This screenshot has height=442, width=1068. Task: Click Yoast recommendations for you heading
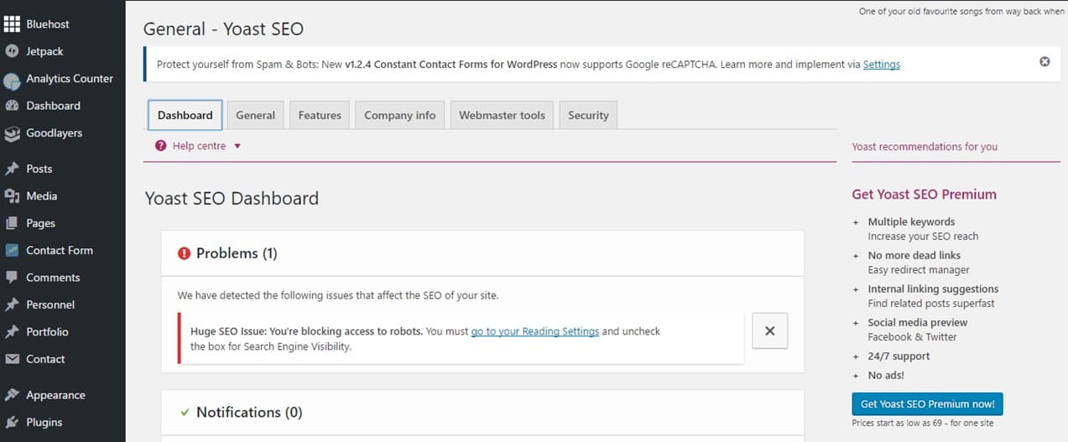925,146
